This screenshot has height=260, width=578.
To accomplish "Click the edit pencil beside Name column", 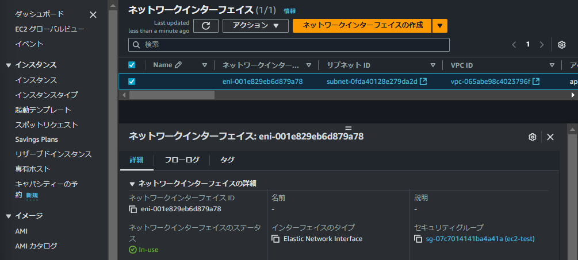I will (178, 65).
